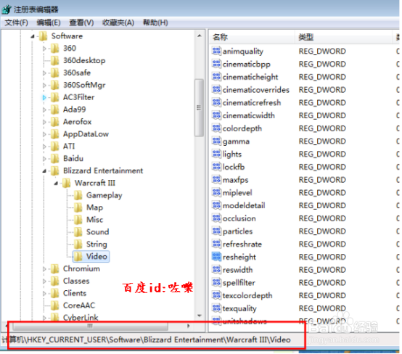
Task: Click the spellfilter value icon
Action: 216,282
